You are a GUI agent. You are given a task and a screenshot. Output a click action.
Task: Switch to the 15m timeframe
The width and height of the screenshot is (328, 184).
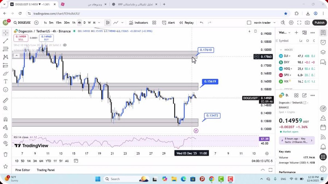[x=58, y=23]
